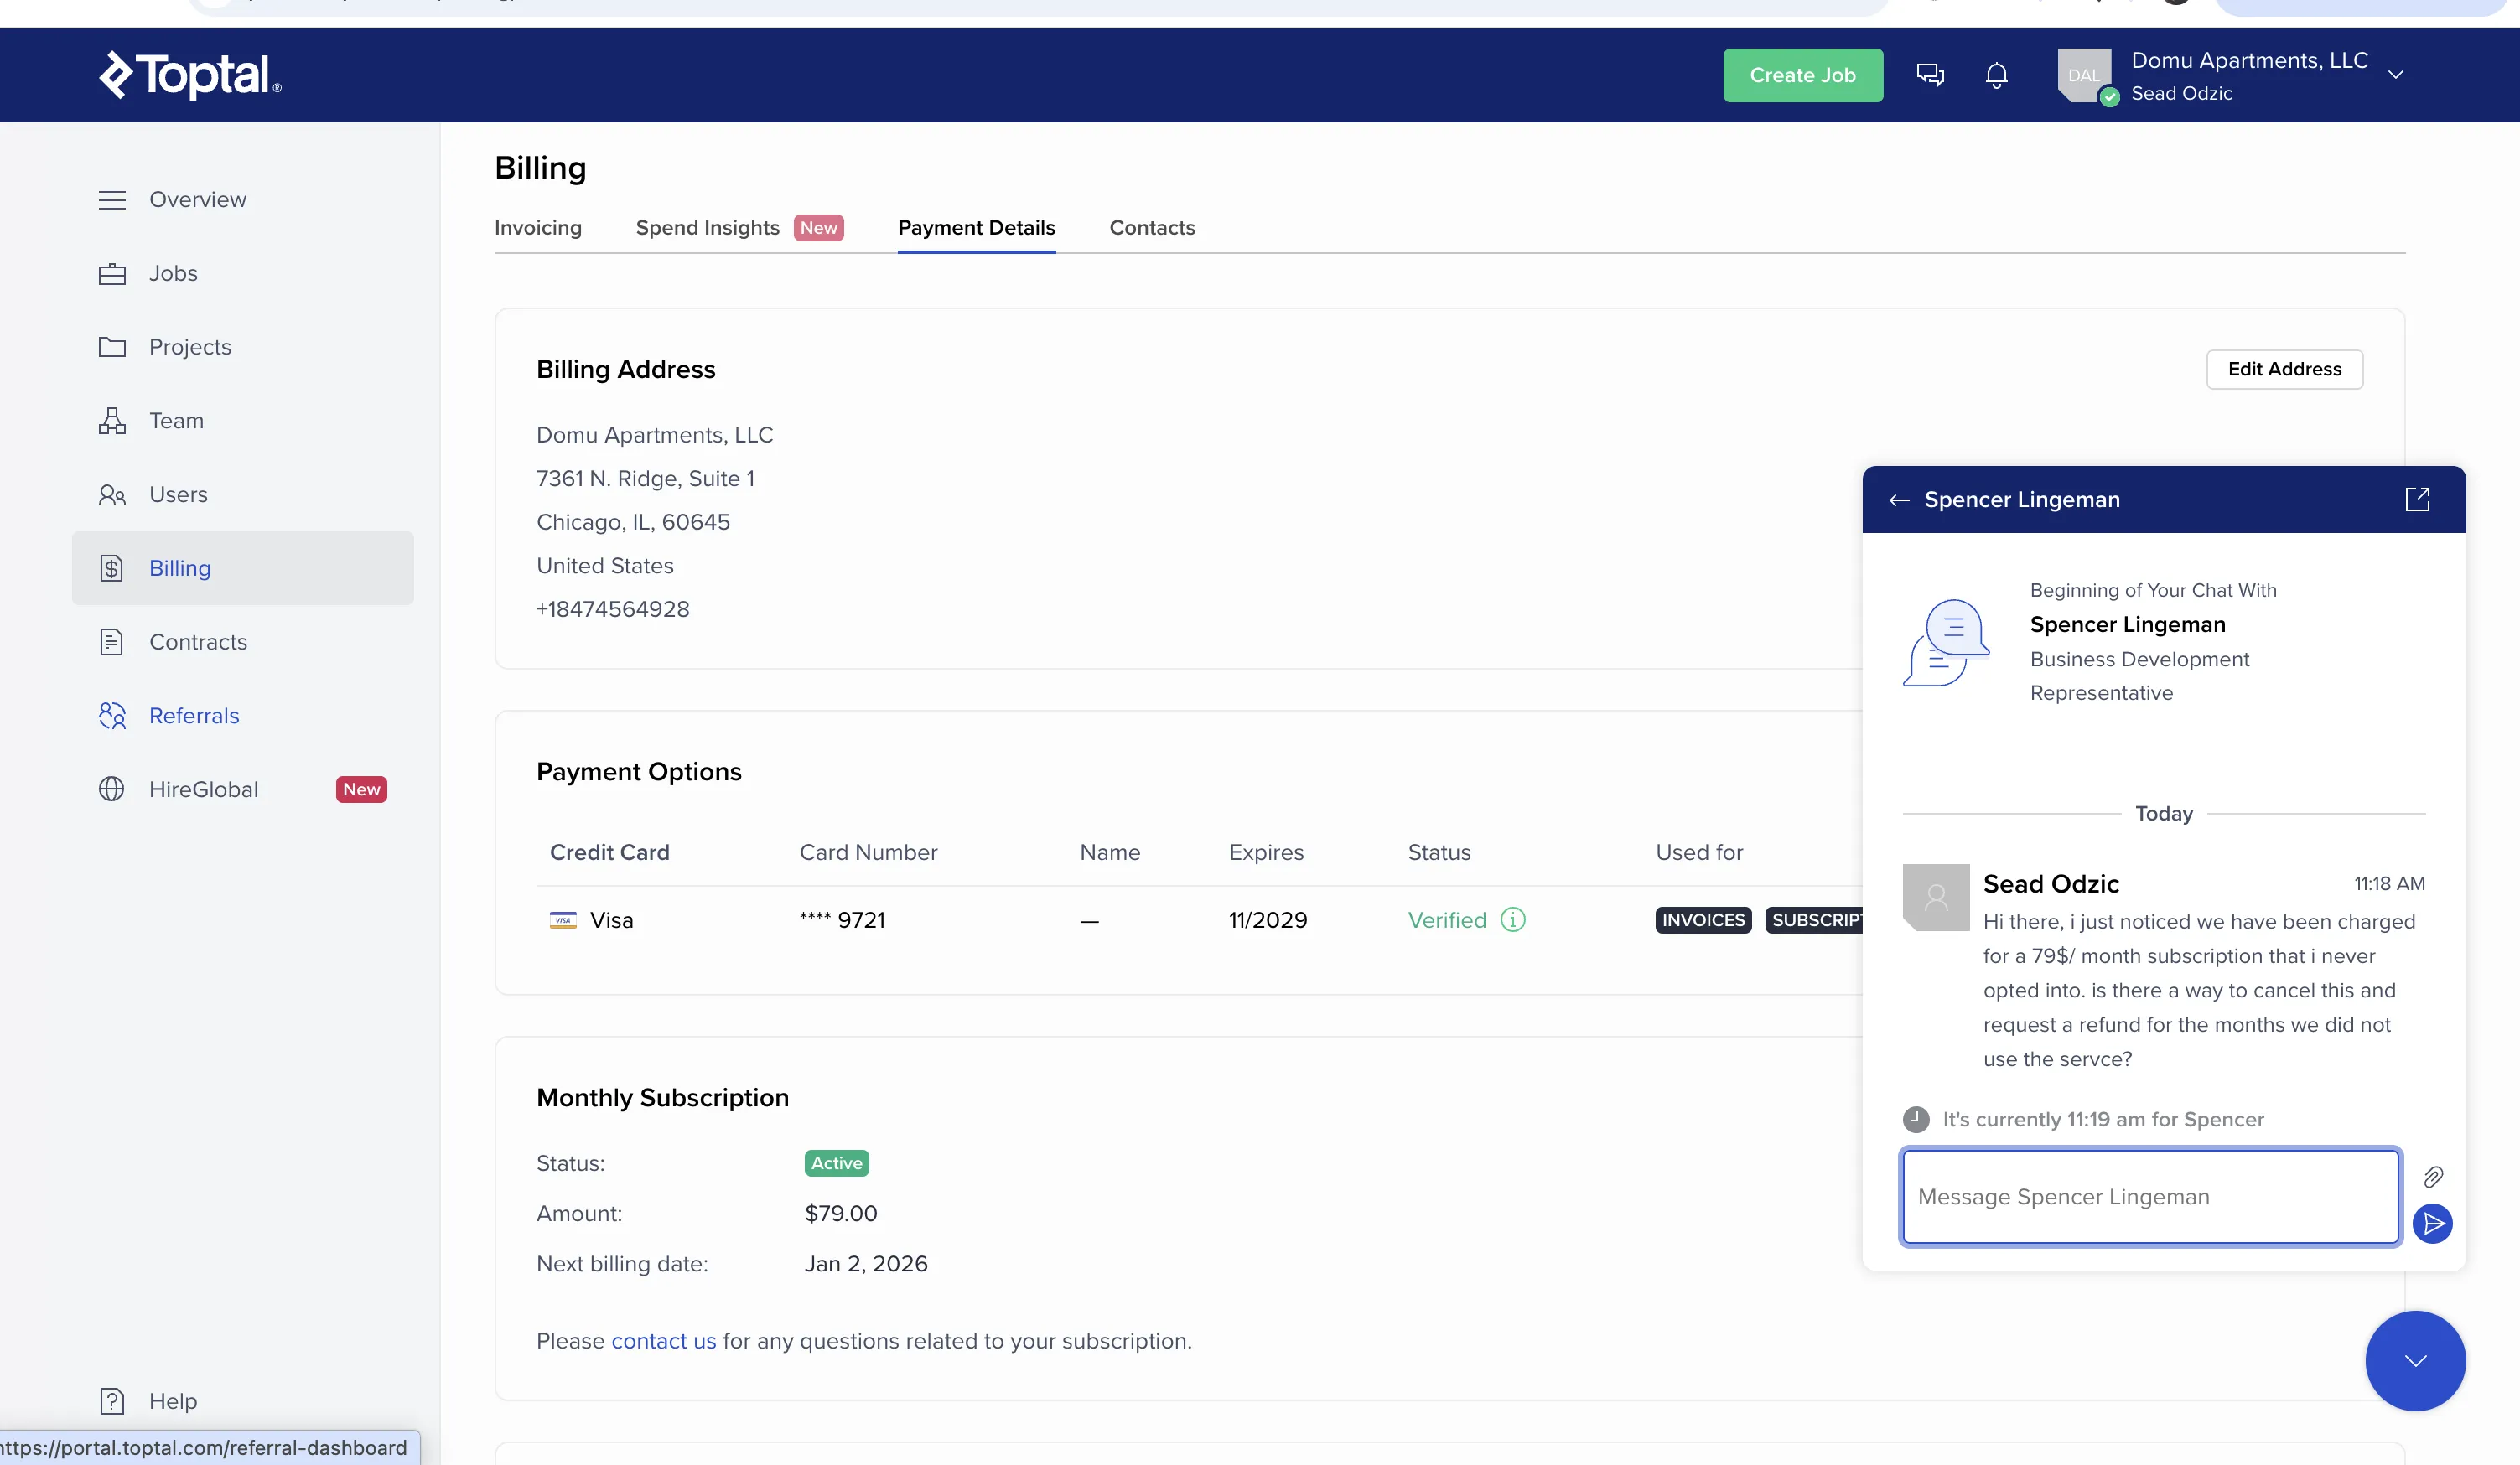Pop out the Spencer Lingeman chat window
Screen dimensions: 2520x1465
2416,499
